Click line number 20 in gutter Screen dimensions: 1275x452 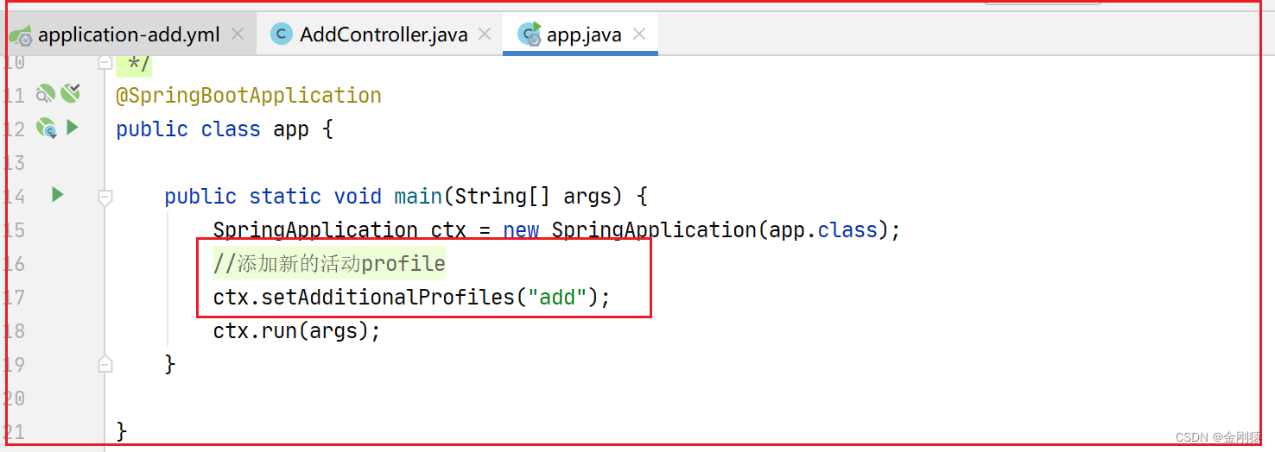click(15, 398)
